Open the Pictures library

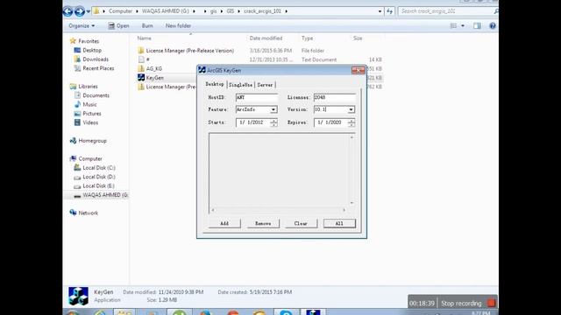point(92,114)
